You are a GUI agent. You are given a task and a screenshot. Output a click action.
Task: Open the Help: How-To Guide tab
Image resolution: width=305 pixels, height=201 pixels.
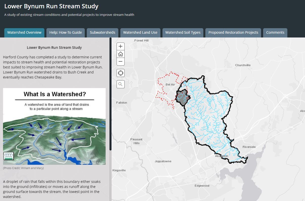point(65,32)
